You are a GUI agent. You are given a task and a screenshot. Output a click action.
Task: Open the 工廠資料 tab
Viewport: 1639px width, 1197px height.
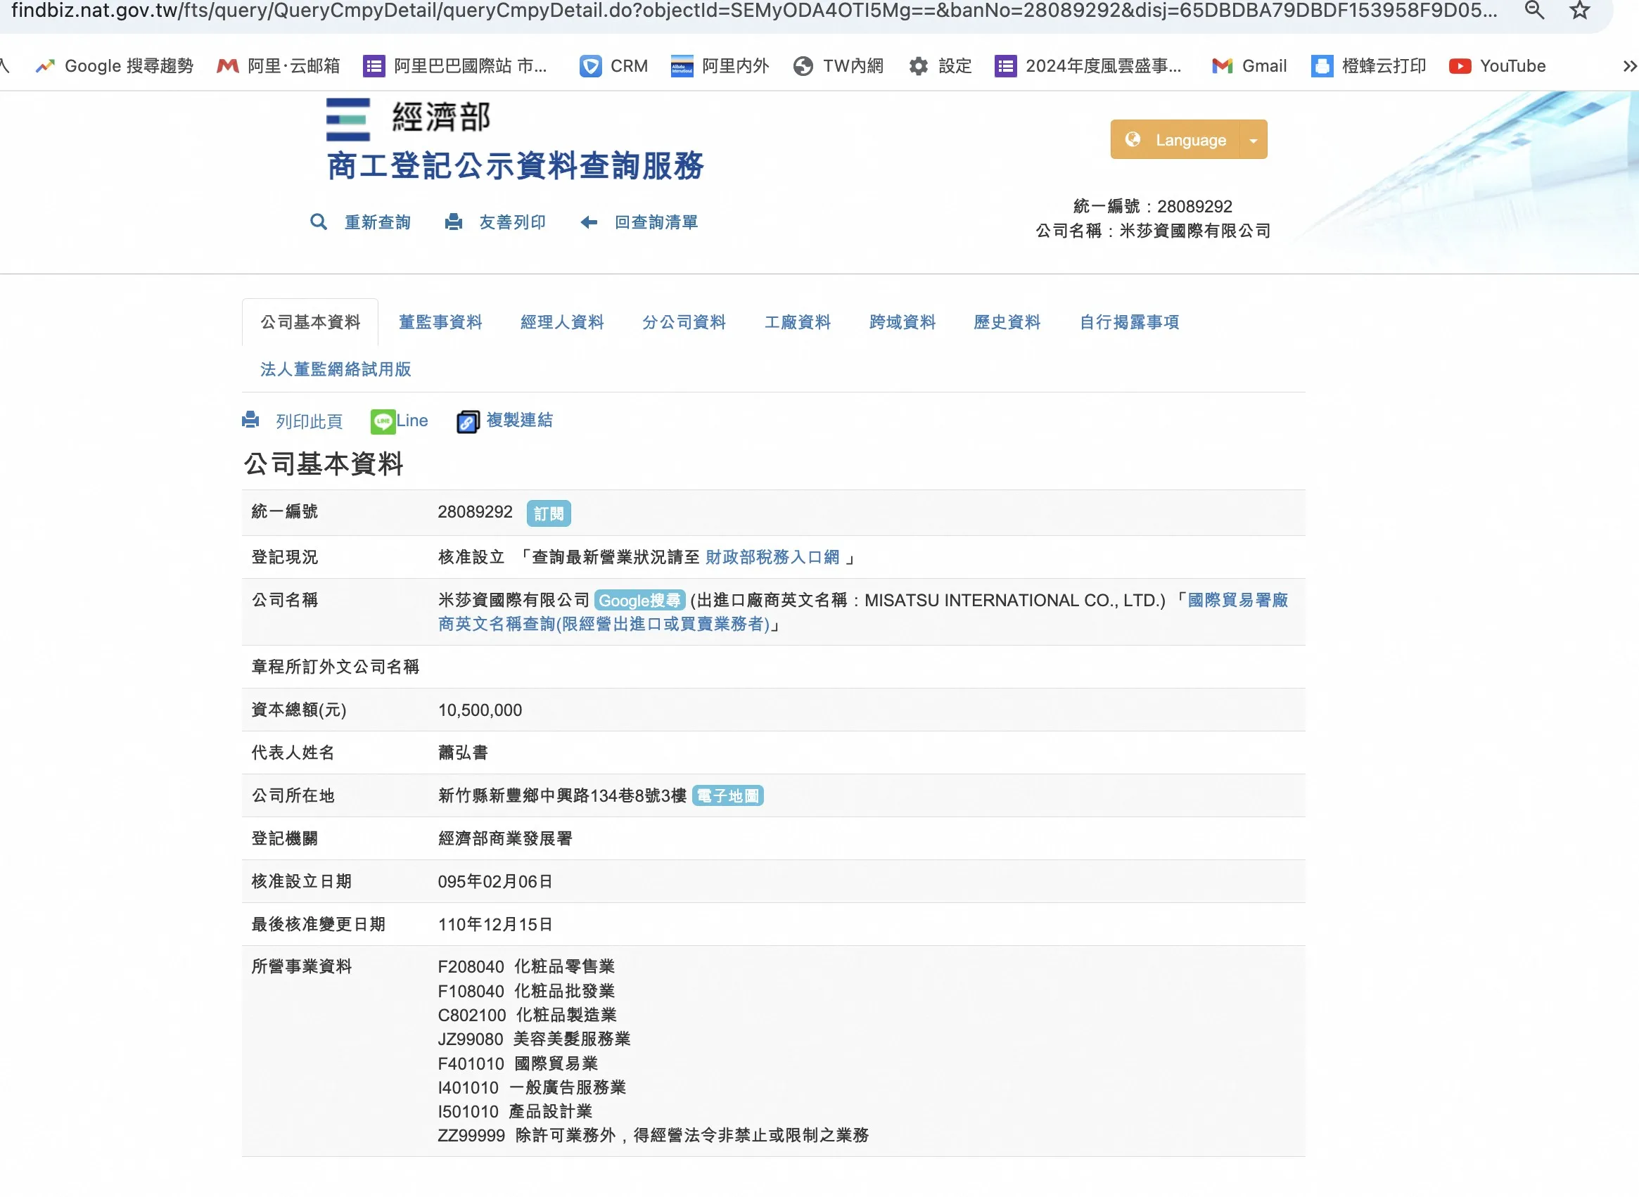(797, 322)
